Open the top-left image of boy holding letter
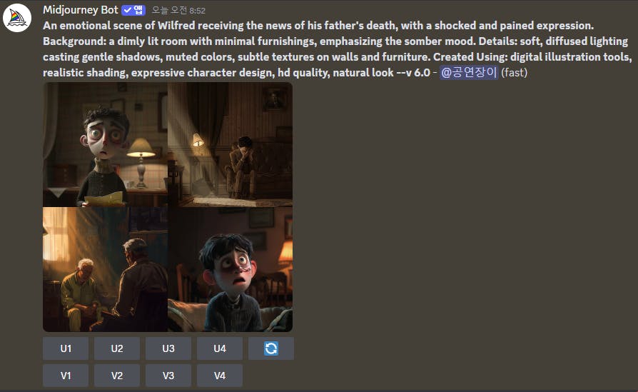The width and height of the screenshot is (638, 392). 105,144
